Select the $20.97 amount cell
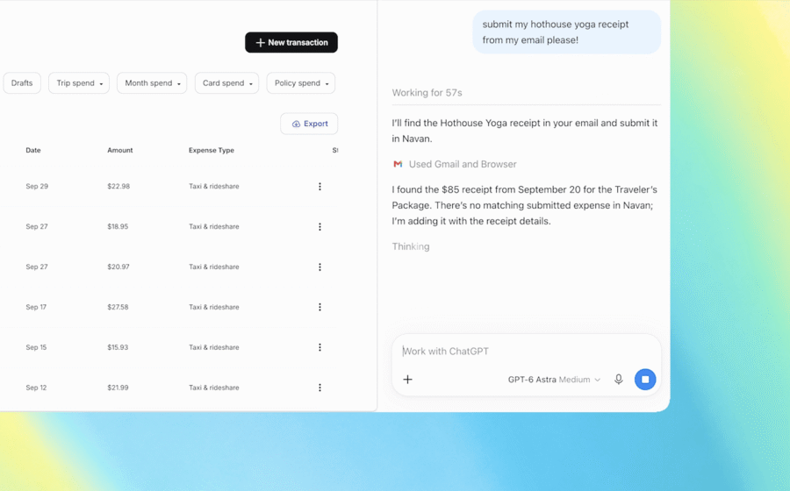 [x=118, y=267]
